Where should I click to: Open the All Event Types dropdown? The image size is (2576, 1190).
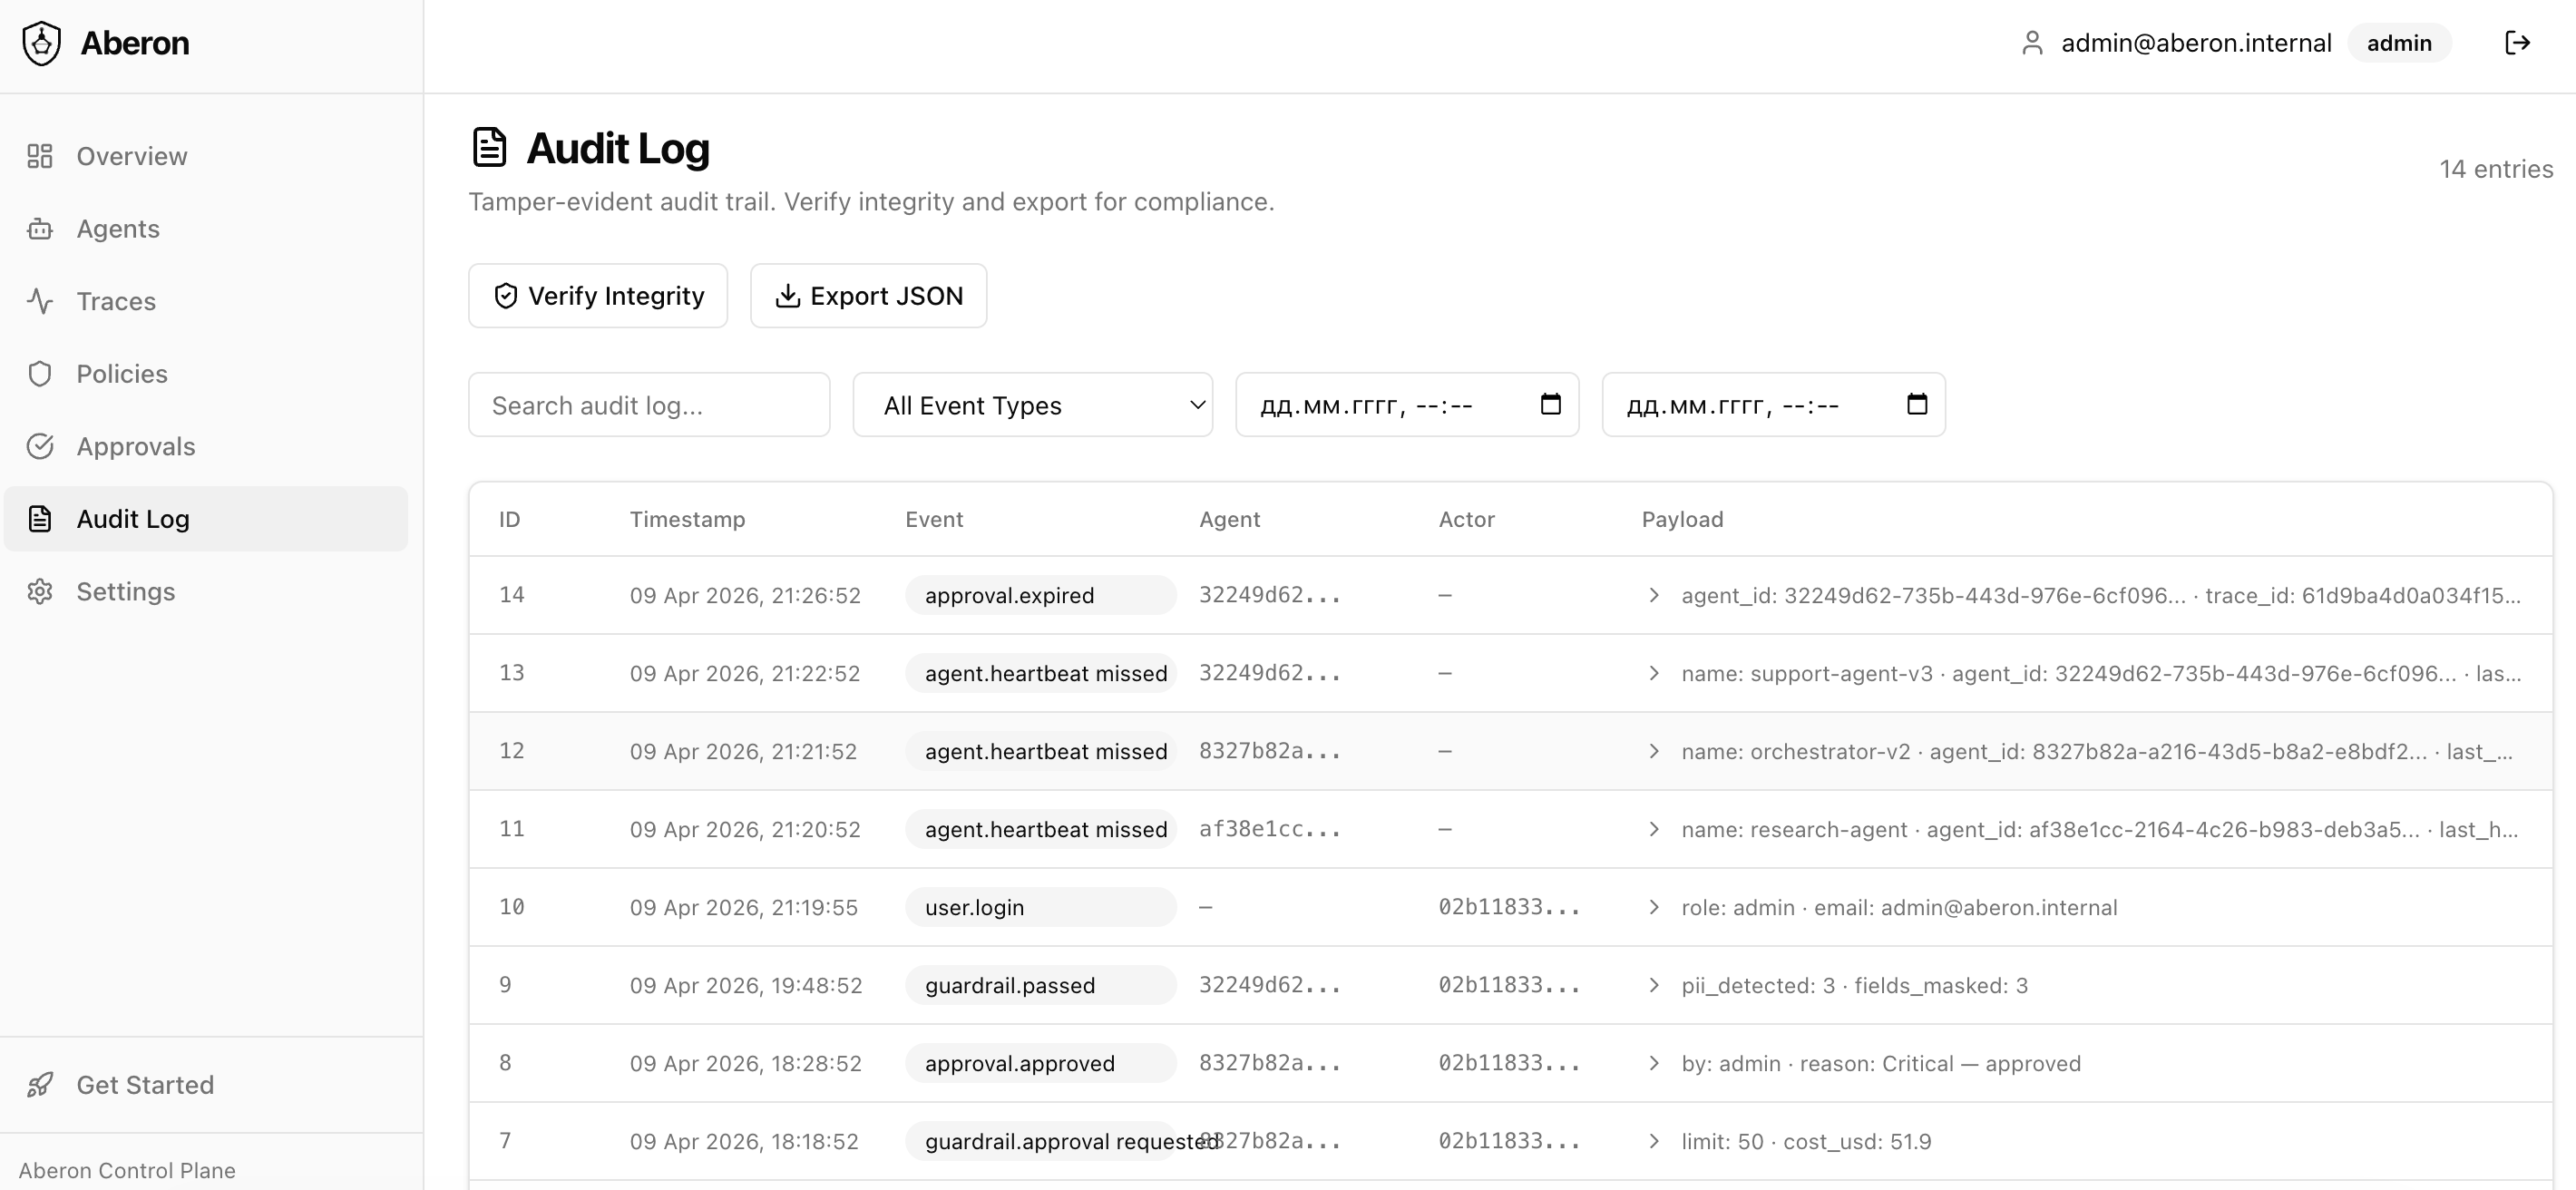tap(1032, 405)
